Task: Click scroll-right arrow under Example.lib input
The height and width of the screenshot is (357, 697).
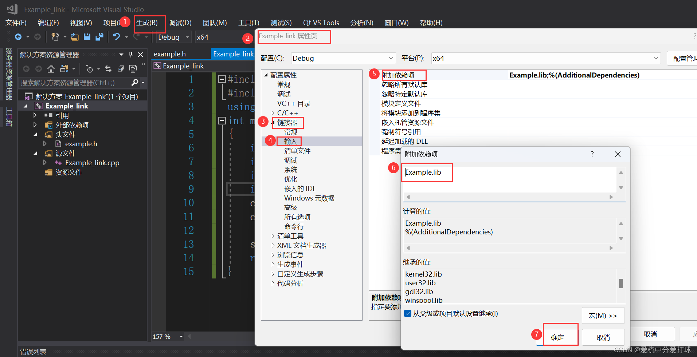Action: (611, 197)
